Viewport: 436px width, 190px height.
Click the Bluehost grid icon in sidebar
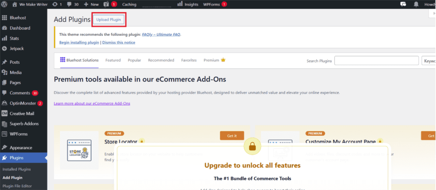coord(5,18)
